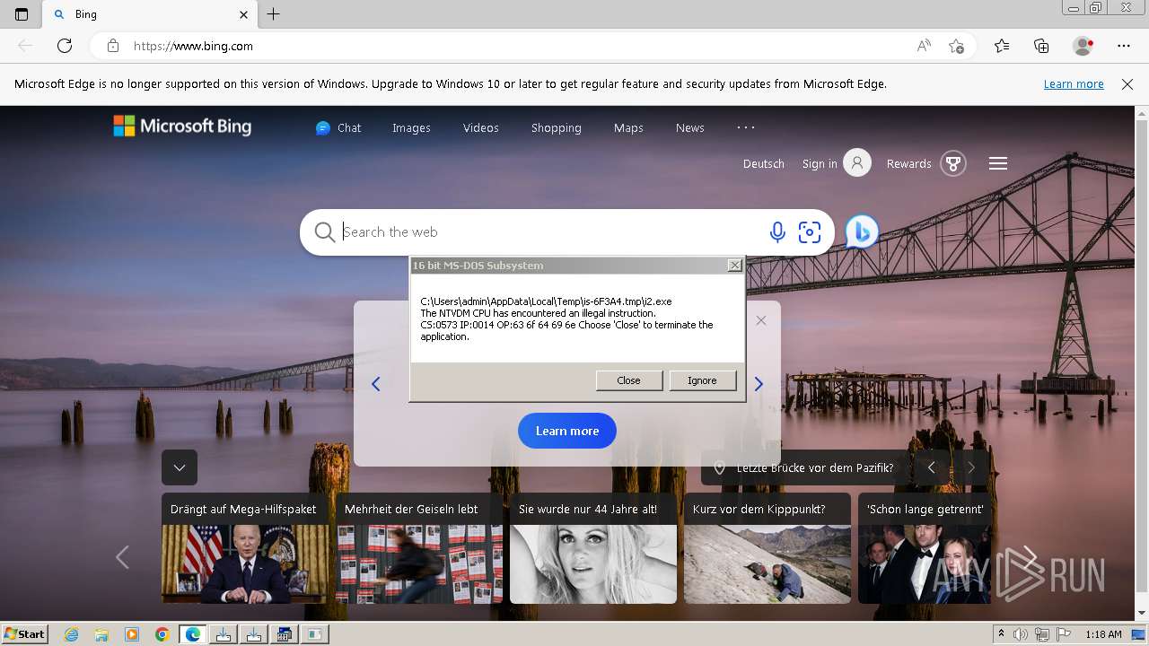The height and width of the screenshot is (646, 1149).
Task: Close the Bing browser tab
Action: coord(244,14)
